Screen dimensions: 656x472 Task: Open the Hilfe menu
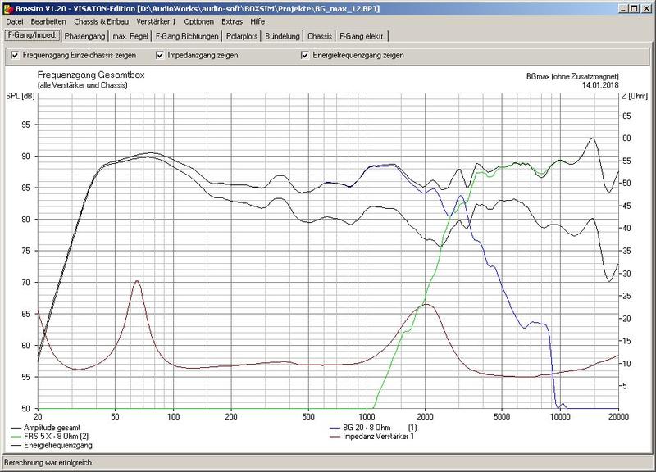(257, 21)
